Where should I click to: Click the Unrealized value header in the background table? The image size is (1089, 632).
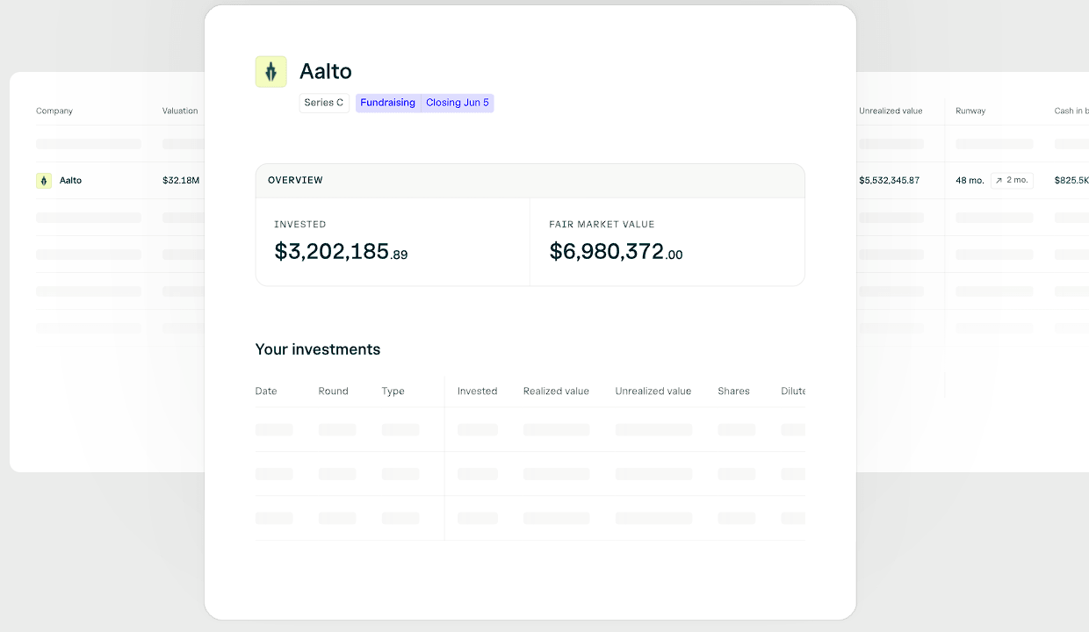click(x=891, y=111)
